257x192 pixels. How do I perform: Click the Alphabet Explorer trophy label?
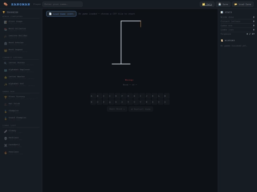click(19, 70)
